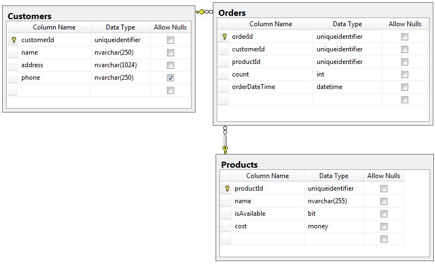Click Column Name header in Orders table
Image resolution: width=435 pixels, height=266 pixels.
tap(271, 24)
